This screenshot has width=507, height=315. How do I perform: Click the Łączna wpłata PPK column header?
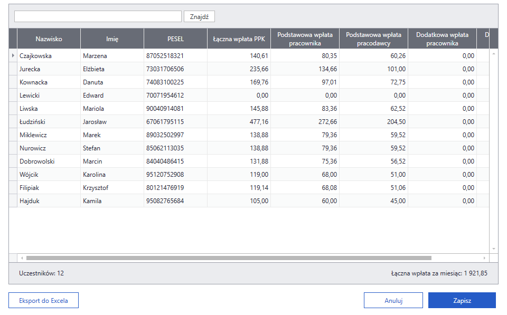tap(239, 39)
